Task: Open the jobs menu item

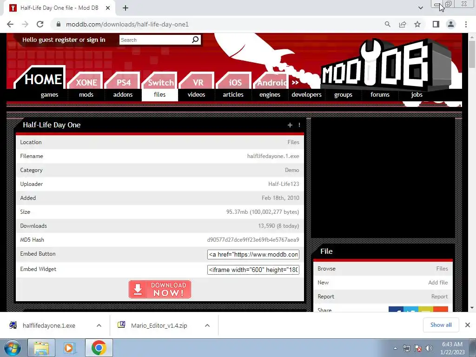Action: pos(417,95)
